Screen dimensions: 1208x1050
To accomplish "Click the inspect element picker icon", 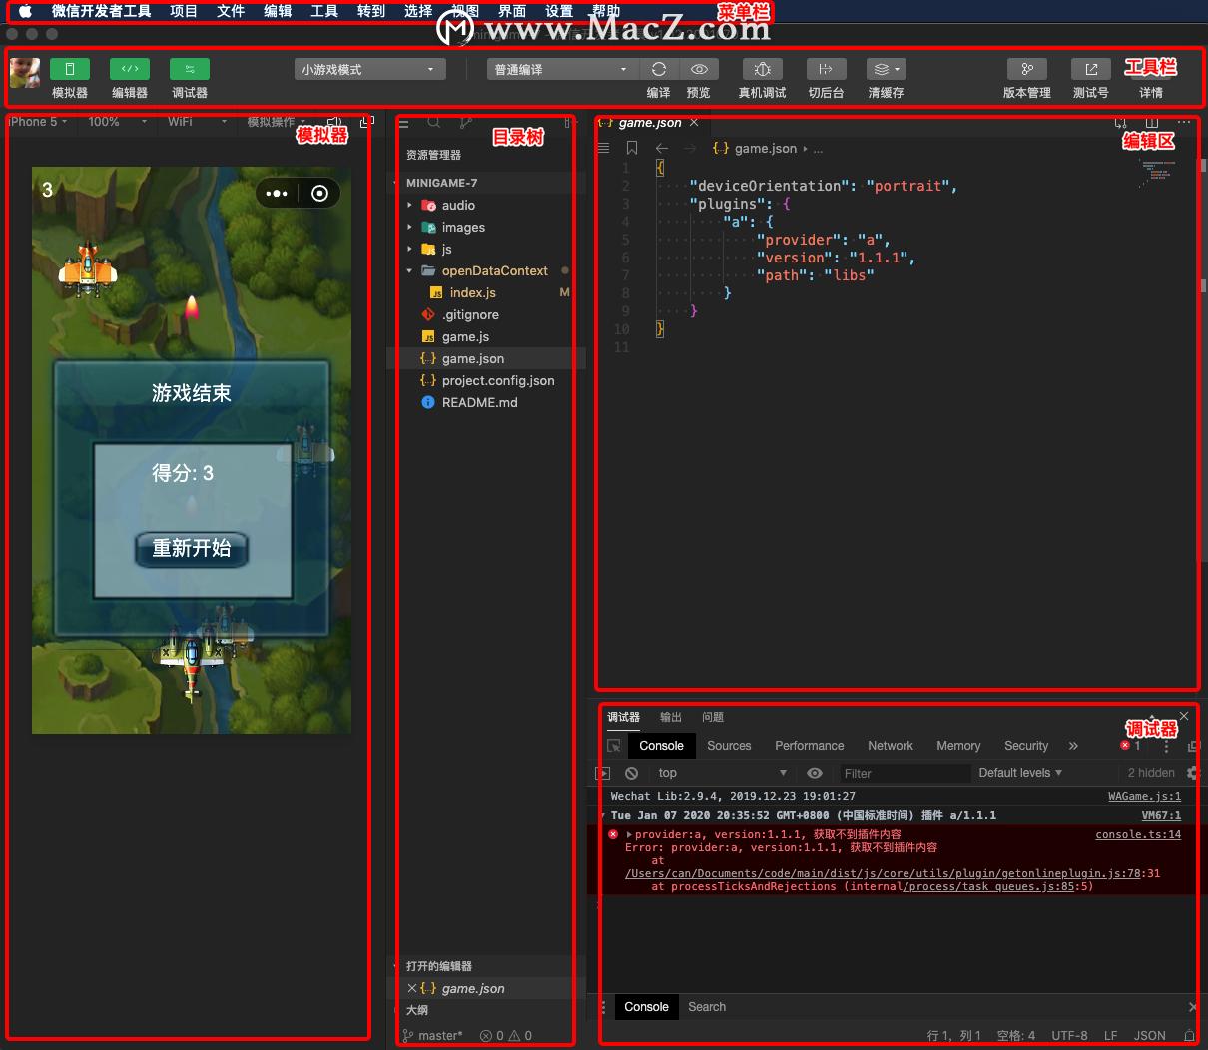I will point(614,746).
